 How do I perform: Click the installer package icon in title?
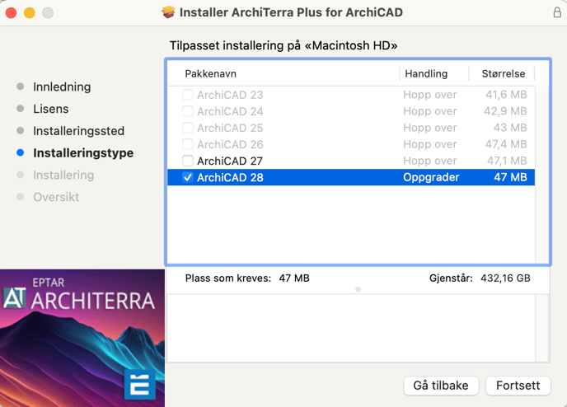(168, 12)
